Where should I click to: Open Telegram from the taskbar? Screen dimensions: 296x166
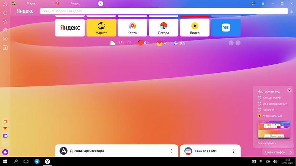(x=37, y=161)
